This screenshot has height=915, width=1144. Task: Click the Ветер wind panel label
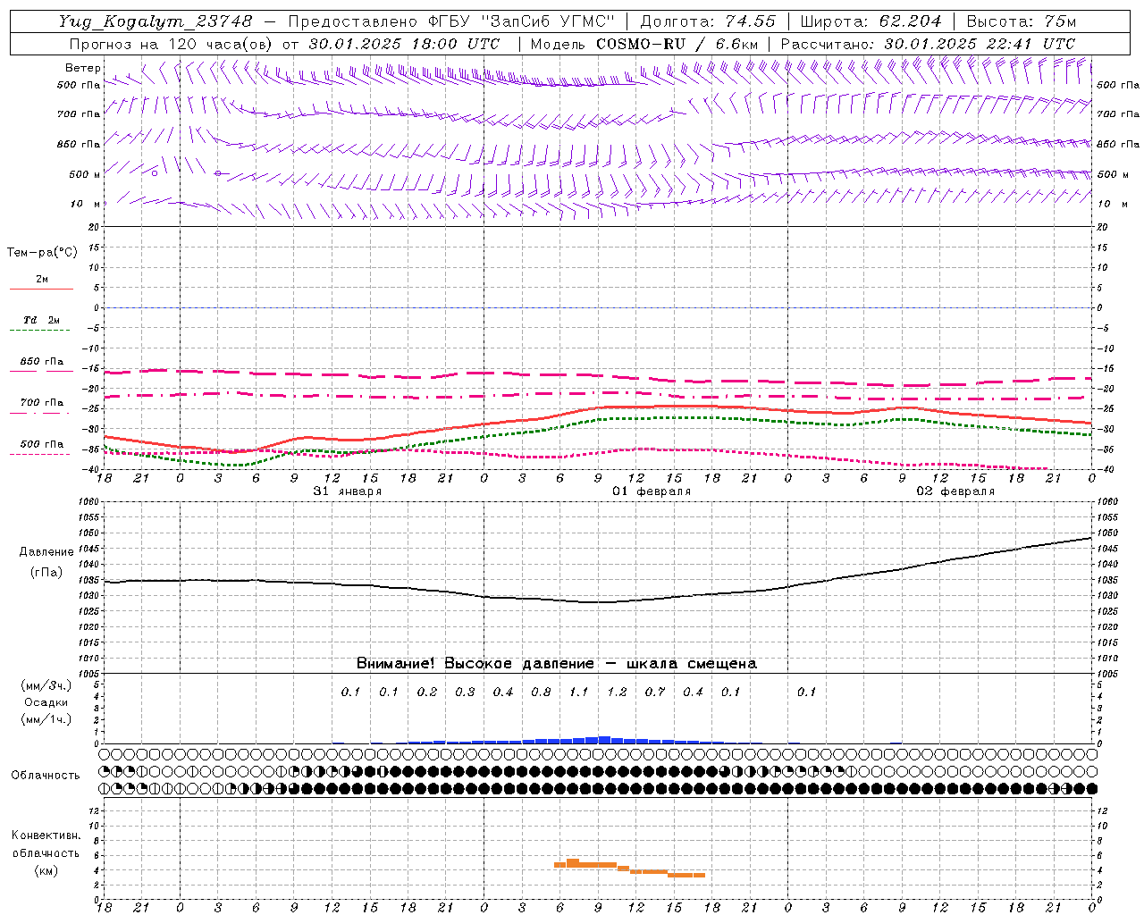(83, 68)
